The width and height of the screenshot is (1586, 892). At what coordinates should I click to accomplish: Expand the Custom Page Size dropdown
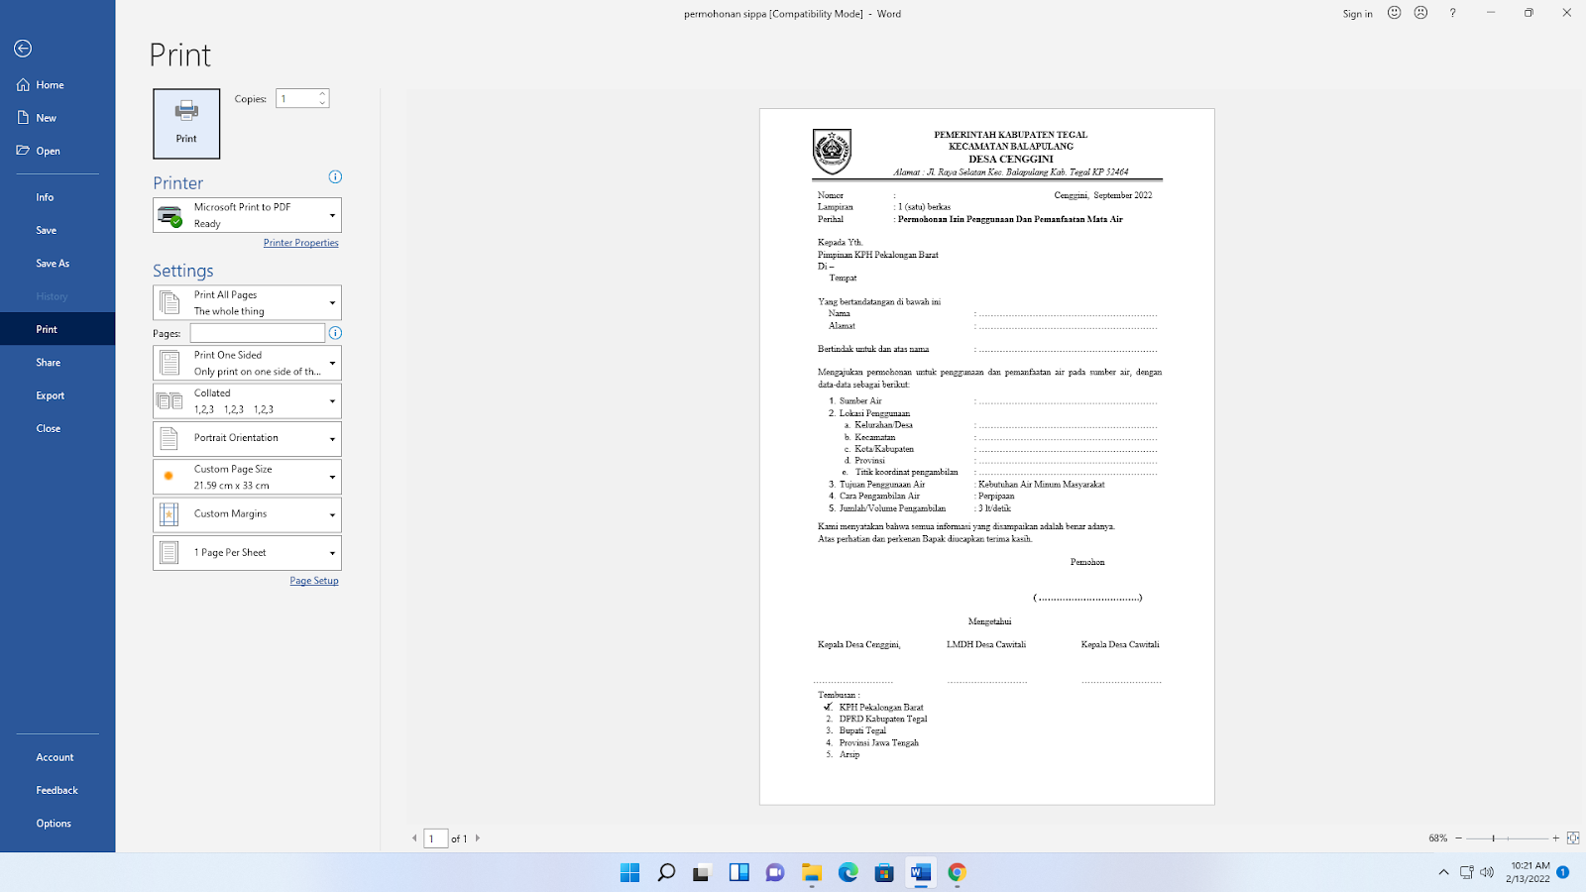point(247,477)
